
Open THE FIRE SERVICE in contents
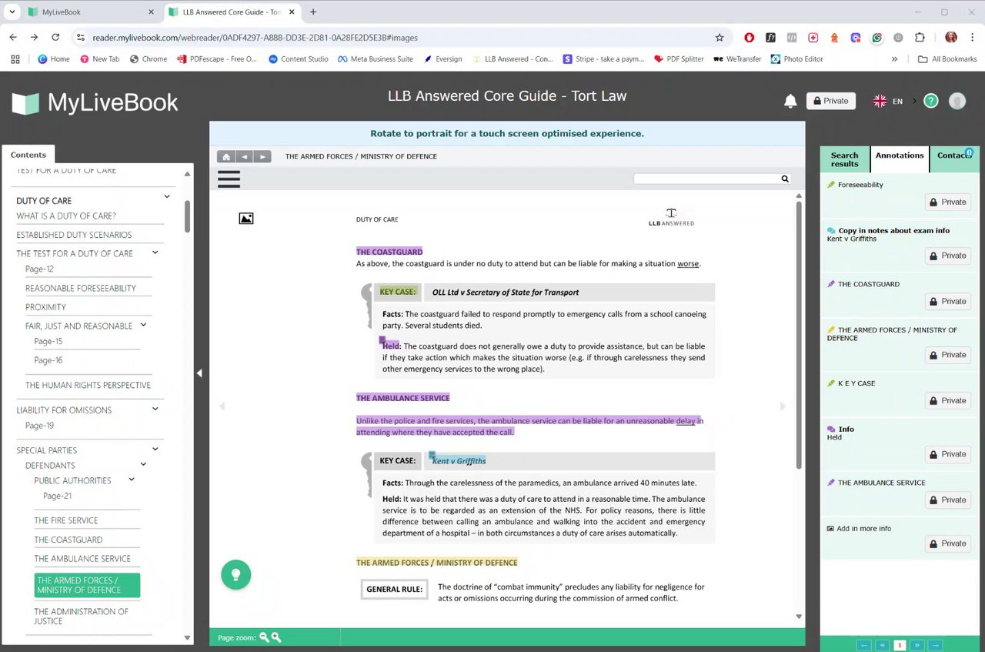pos(66,520)
